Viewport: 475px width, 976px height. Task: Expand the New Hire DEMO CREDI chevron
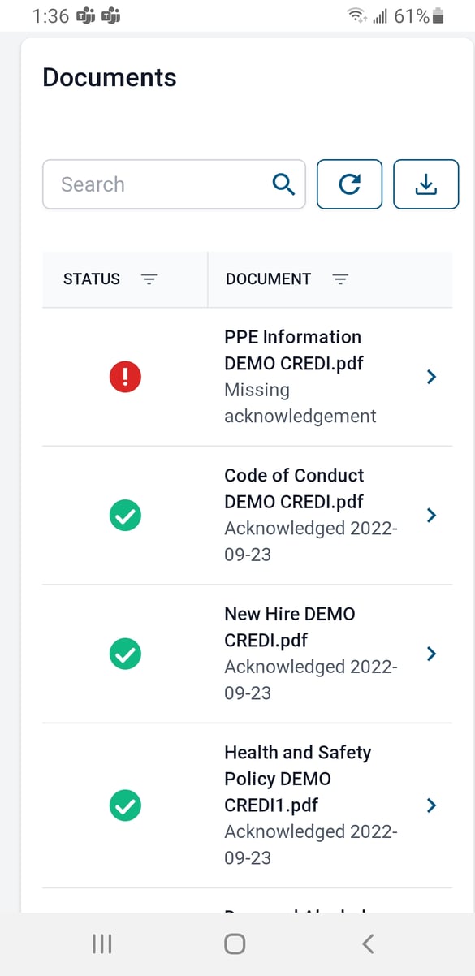click(431, 654)
